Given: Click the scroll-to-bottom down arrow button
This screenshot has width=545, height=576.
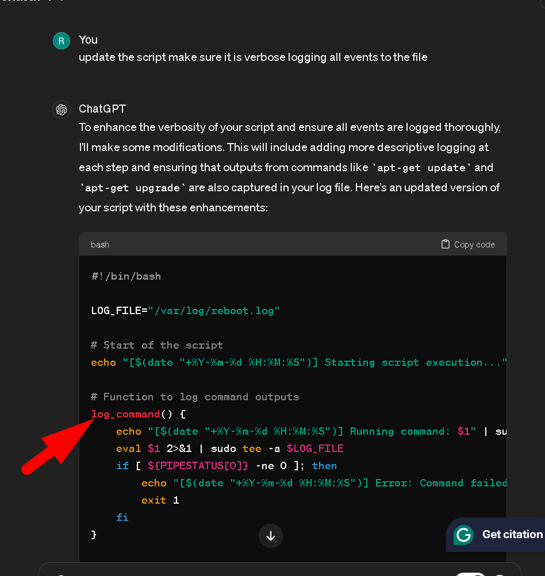Looking at the screenshot, I should tap(271, 536).
